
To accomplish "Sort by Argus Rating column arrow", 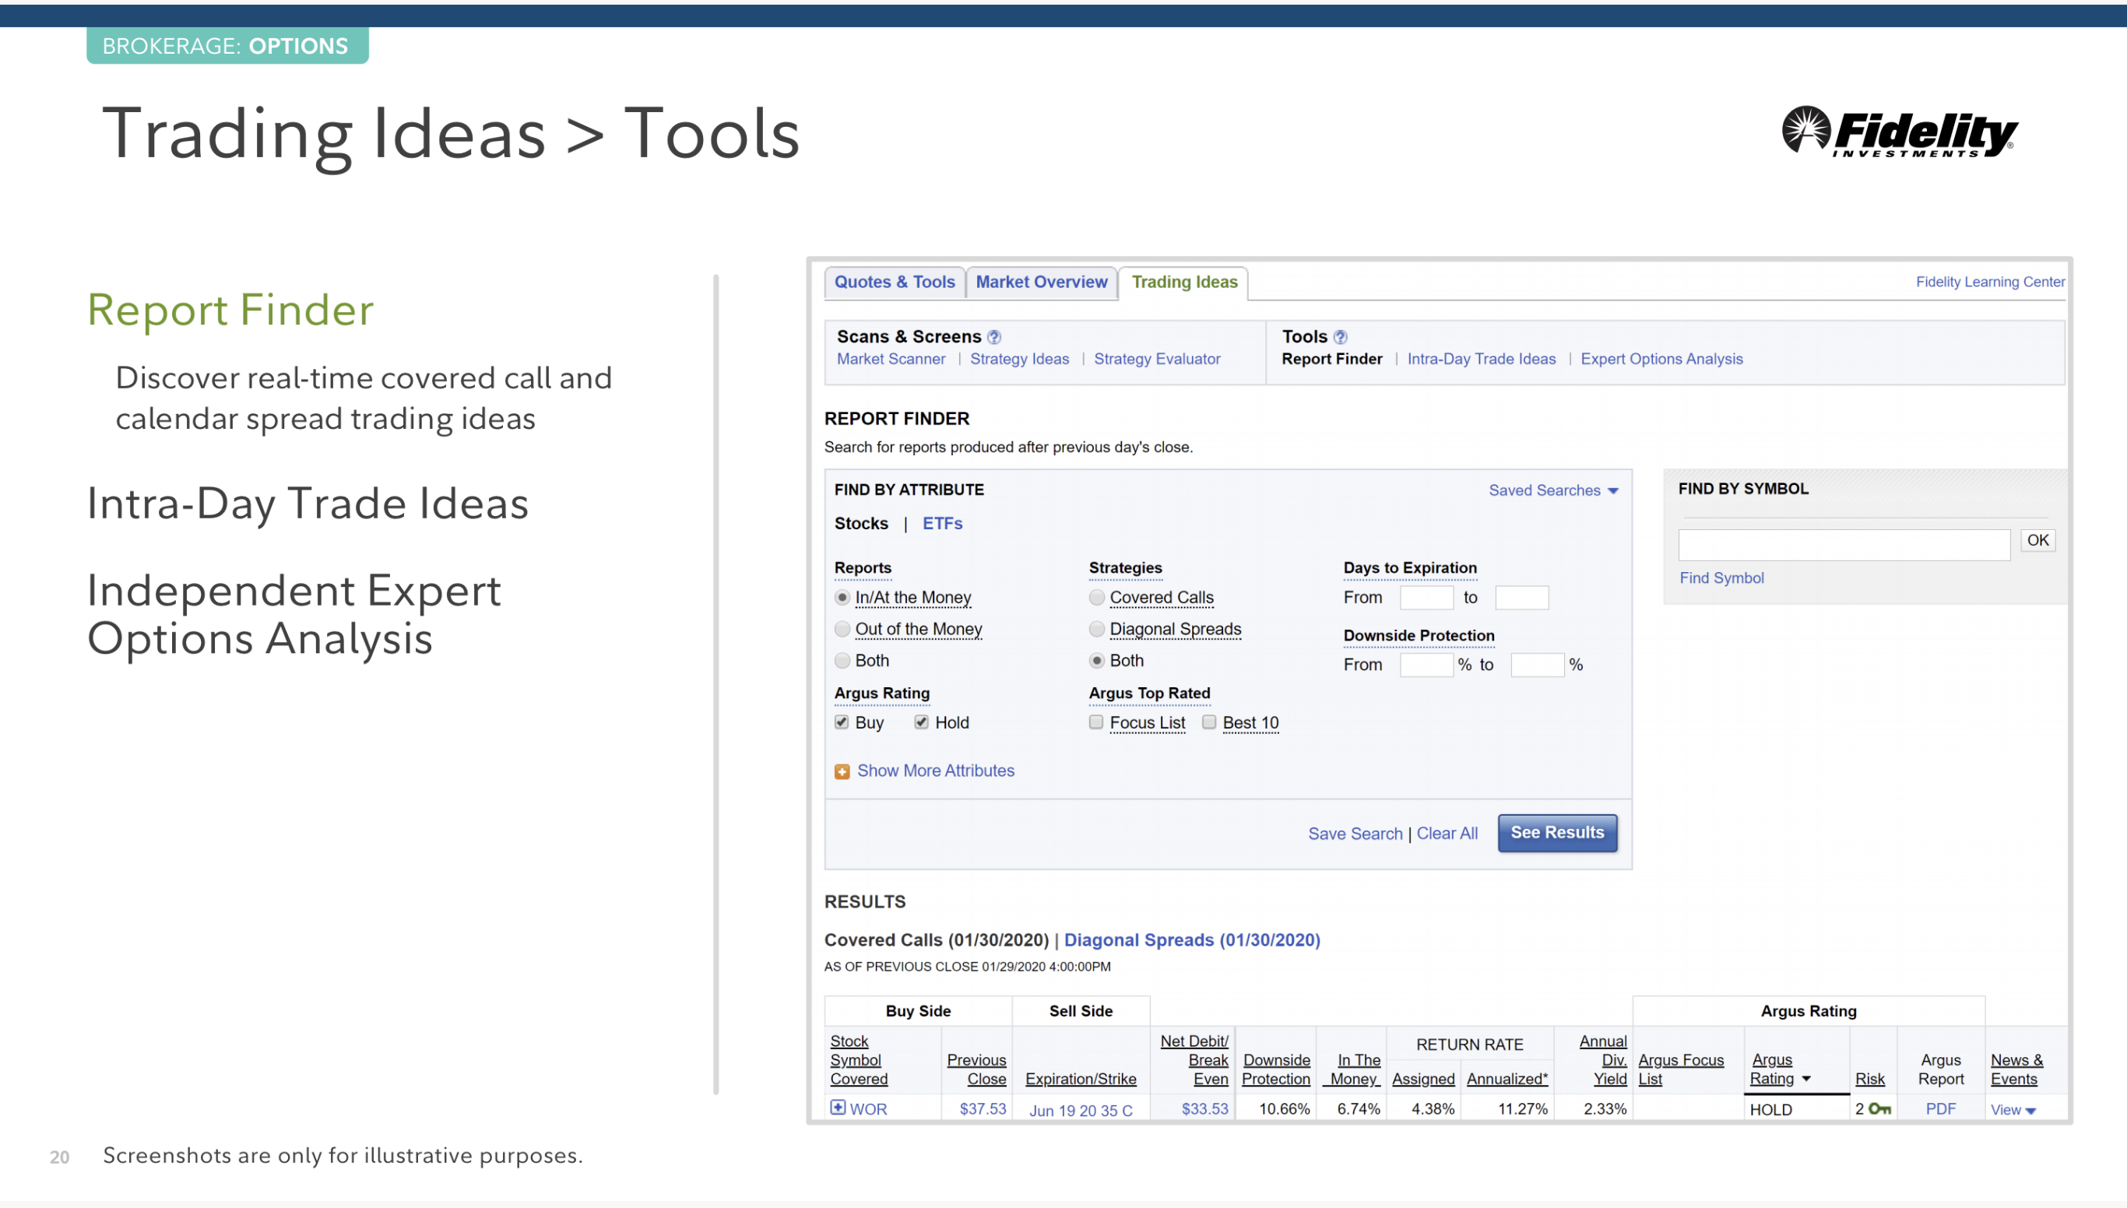I will pyautogui.click(x=1807, y=1080).
